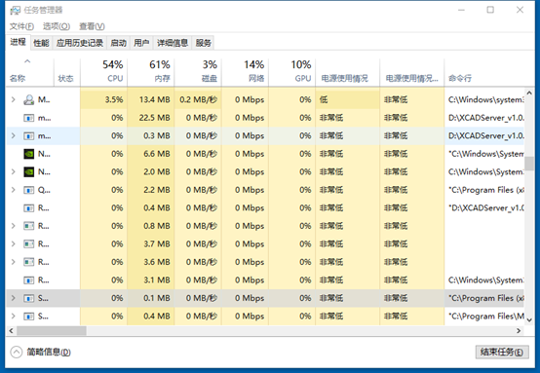Click R... process icon in 3.7 MB row
540x373 pixels.
[28, 244]
